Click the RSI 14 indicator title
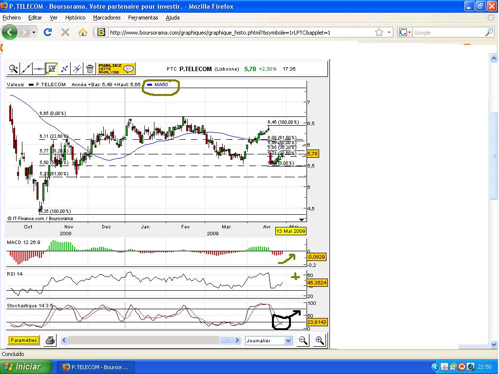The image size is (499, 374). click(x=15, y=274)
